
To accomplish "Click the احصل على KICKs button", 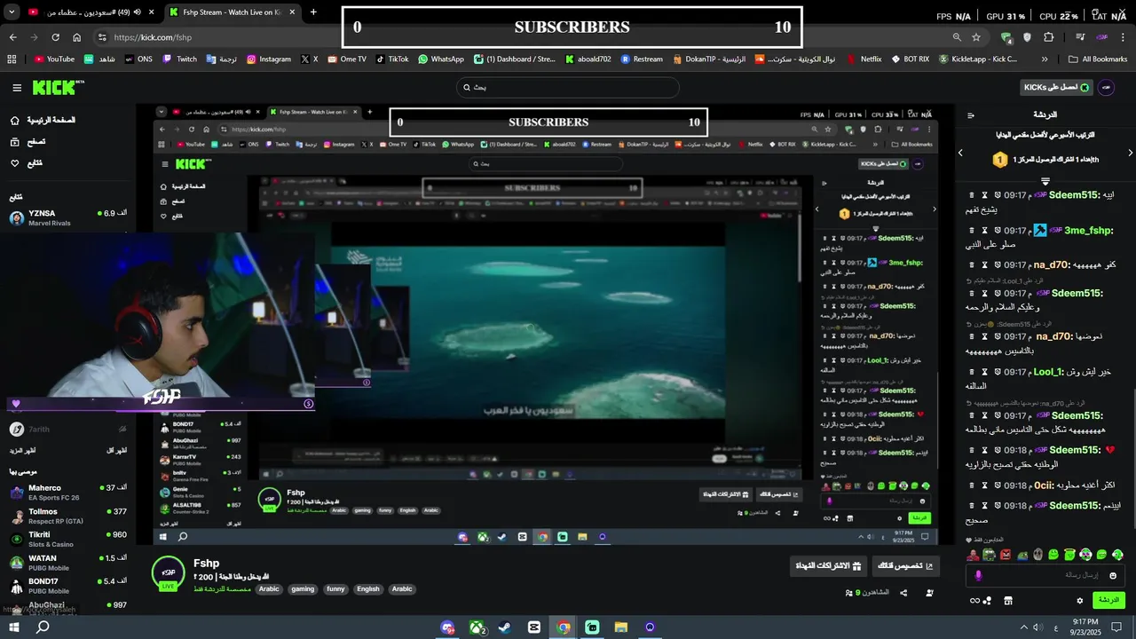I will (x=1057, y=87).
